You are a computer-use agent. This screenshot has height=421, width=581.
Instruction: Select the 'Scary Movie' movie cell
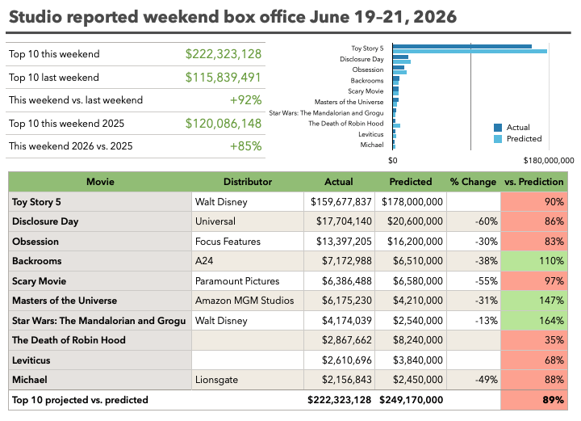click(x=100, y=281)
